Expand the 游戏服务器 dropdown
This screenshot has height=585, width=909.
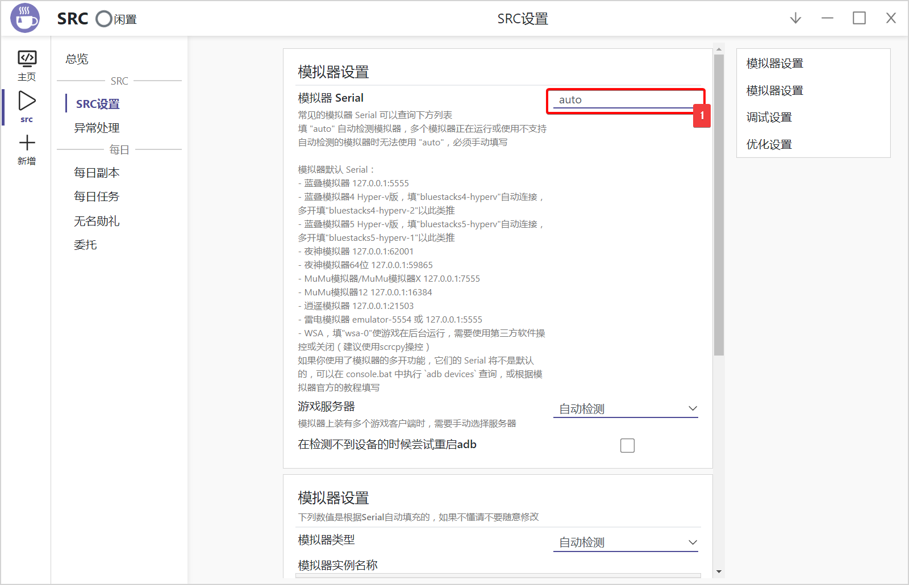(626, 409)
